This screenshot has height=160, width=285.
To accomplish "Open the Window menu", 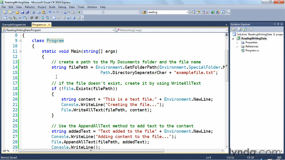I will [x=92, y=7].
